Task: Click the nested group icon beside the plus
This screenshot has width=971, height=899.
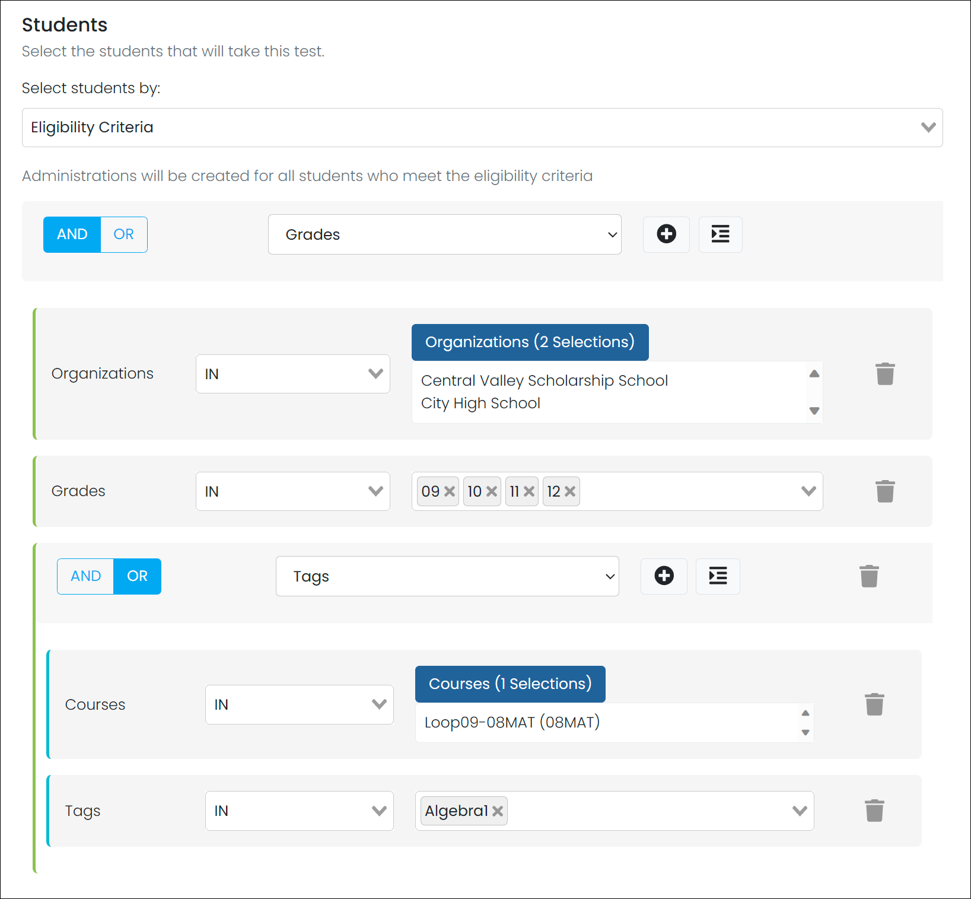Action: 720,234
